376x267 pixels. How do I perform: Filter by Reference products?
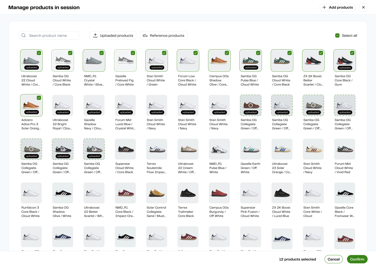163,35
